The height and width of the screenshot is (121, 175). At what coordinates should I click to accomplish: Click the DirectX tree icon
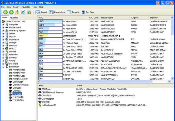[7, 48]
